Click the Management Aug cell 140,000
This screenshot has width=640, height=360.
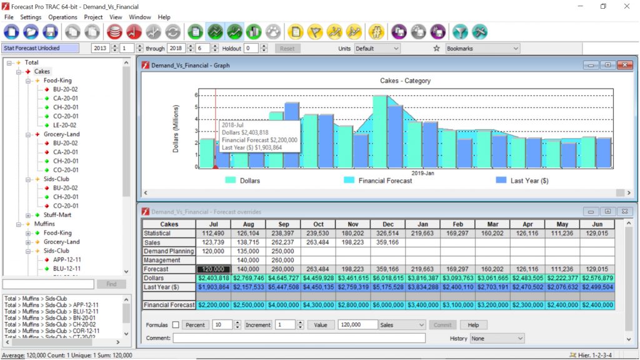tap(248, 260)
